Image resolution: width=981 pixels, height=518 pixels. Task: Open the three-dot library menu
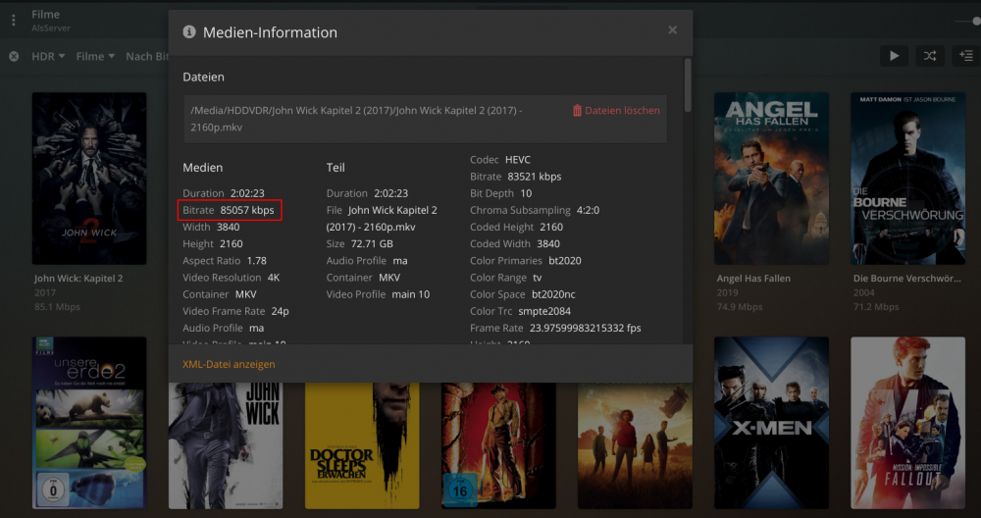pos(13,21)
